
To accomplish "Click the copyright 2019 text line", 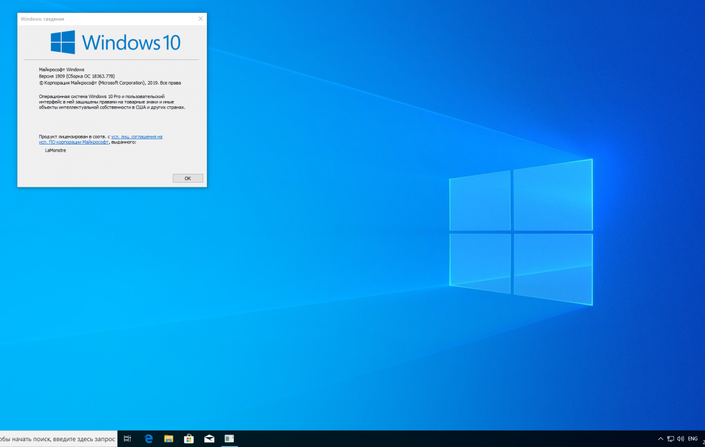I will (110, 83).
